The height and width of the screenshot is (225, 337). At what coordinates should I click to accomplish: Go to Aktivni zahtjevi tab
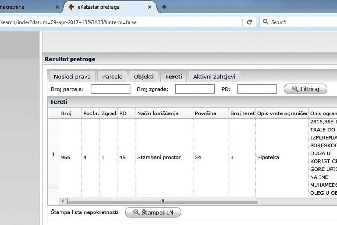[214, 77]
